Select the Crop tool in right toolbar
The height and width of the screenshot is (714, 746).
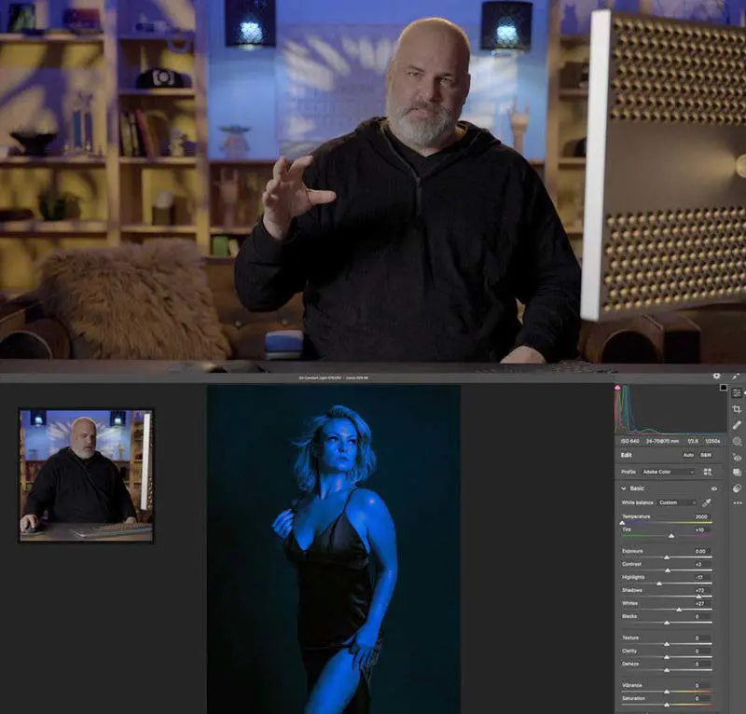(737, 409)
